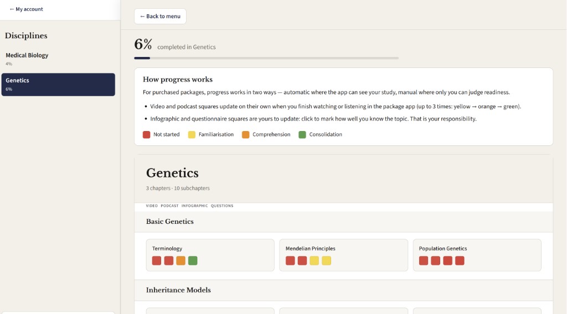Click the Mendelian Principles subchapter title
The image size is (567, 314).
(310, 249)
